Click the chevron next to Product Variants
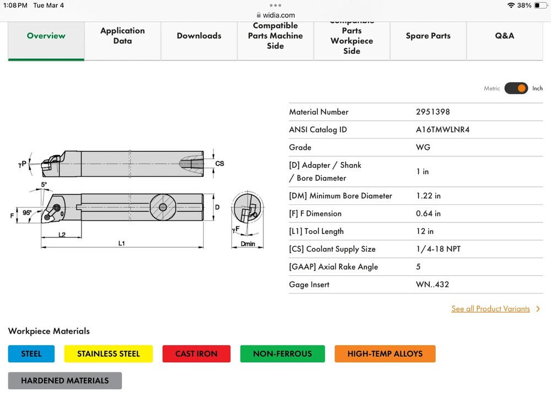 coord(538,309)
